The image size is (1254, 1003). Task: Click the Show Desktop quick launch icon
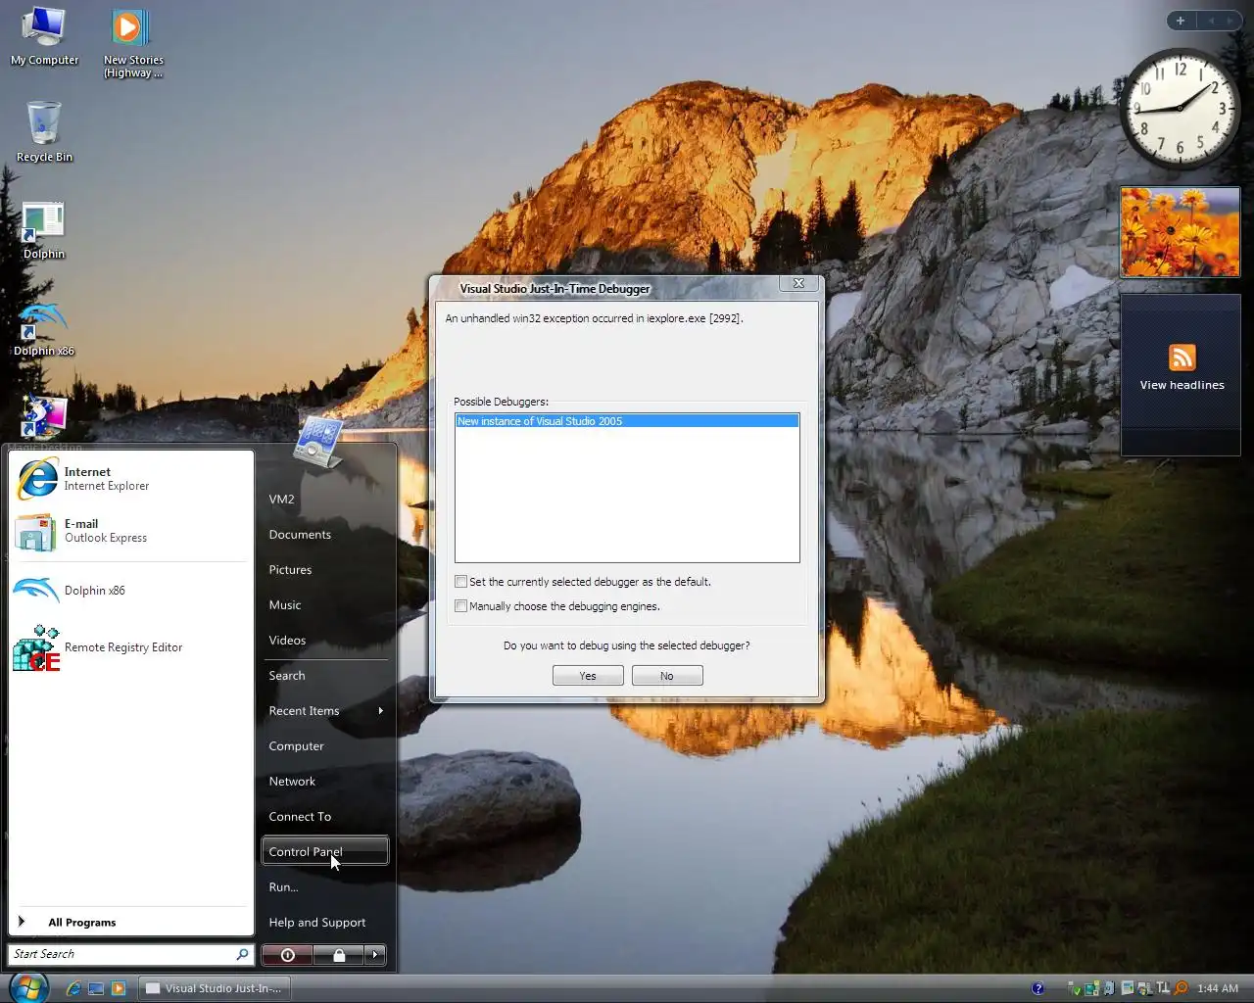(96, 988)
